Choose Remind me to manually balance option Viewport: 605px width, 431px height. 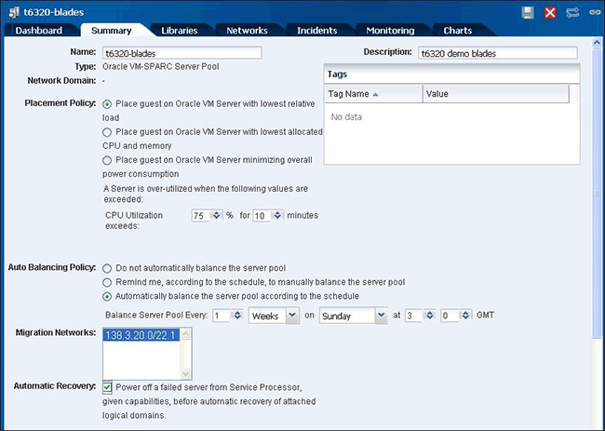pyautogui.click(x=107, y=282)
